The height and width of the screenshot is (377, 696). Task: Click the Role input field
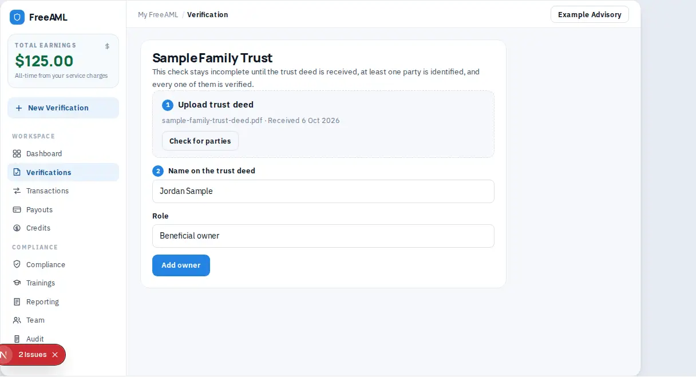[323, 236]
